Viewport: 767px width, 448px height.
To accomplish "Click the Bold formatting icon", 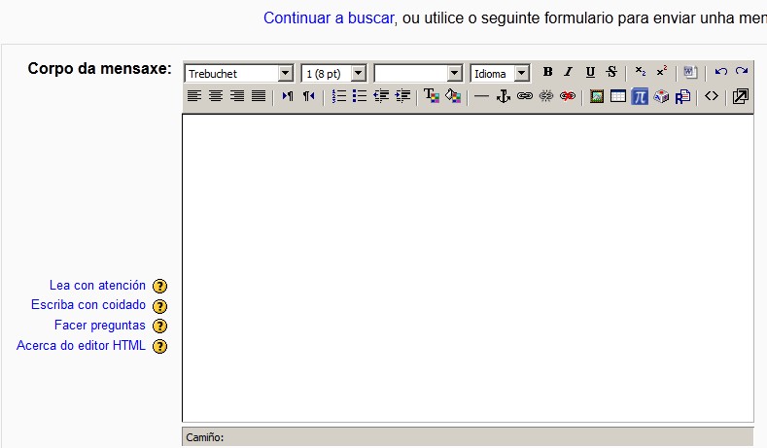I will click(547, 73).
